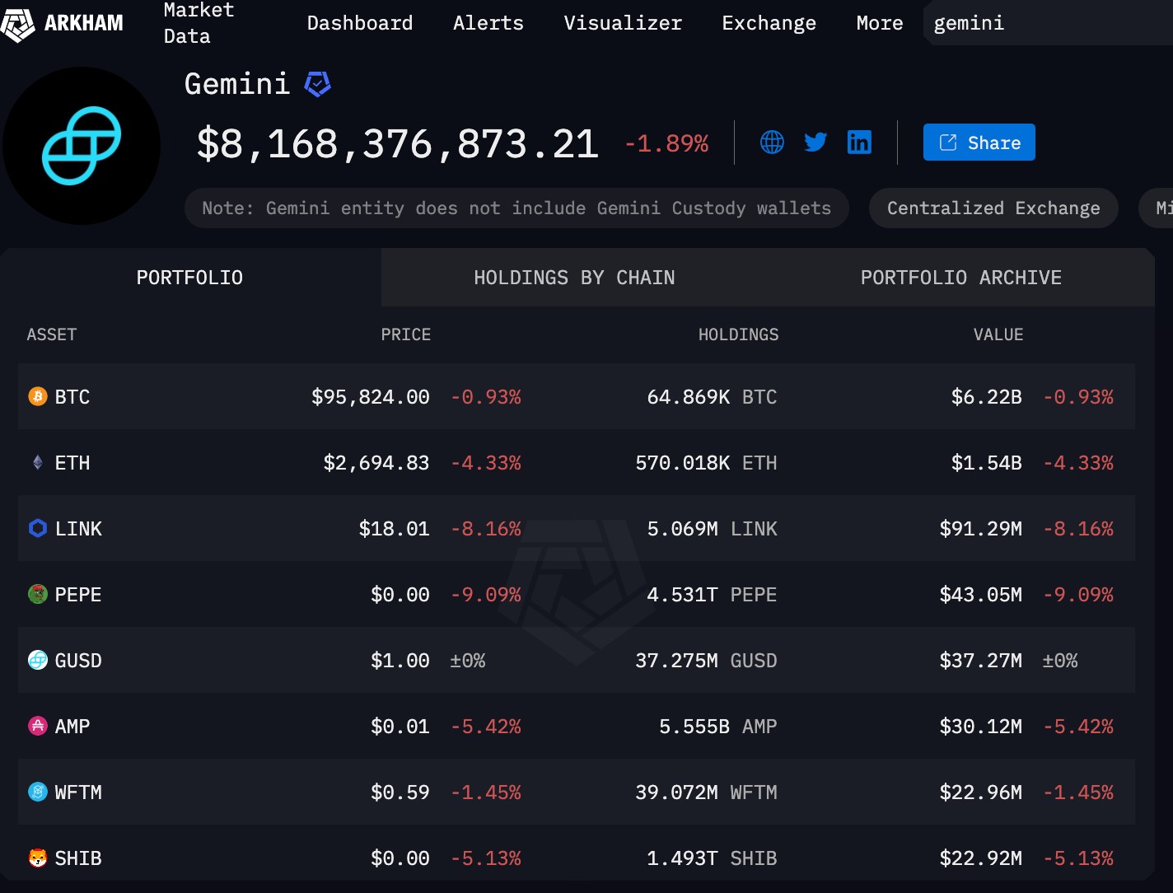Click the Share button
This screenshot has width=1173, height=893.
[x=979, y=143]
